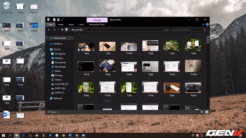Switch to Details view in the status bar
The width and height of the screenshot is (246, 138).
click(x=203, y=112)
